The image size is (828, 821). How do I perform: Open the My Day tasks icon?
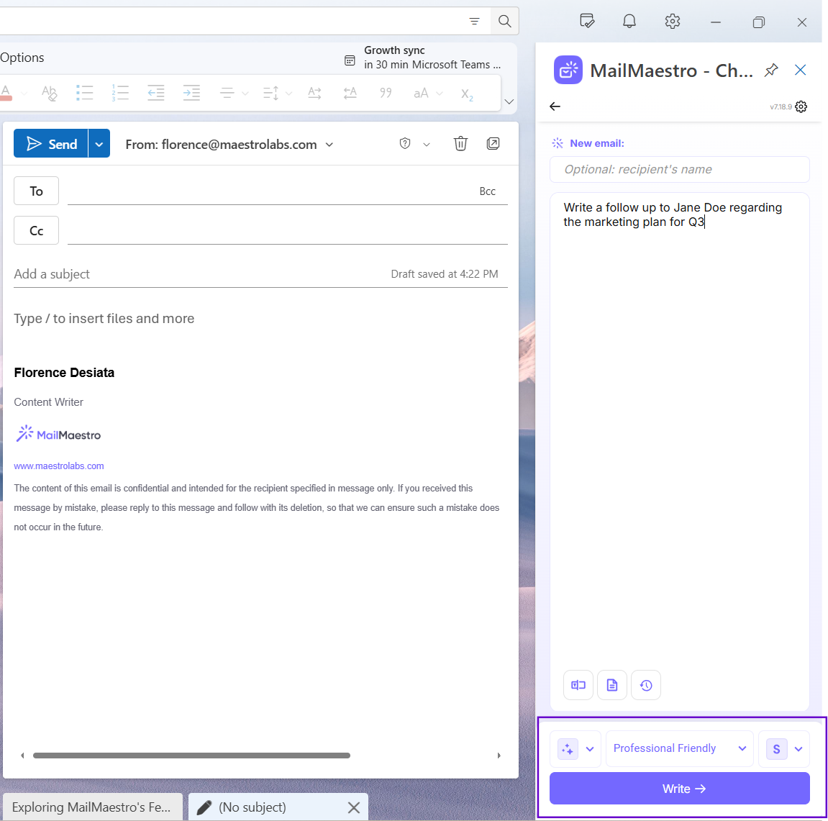(587, 21)
